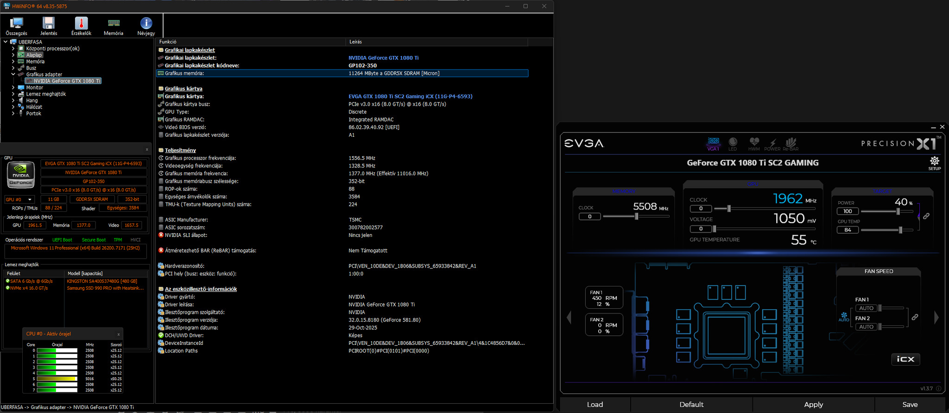
Task: Click the EVGA logo in Precision X1
Action: [x=584, y=143]
